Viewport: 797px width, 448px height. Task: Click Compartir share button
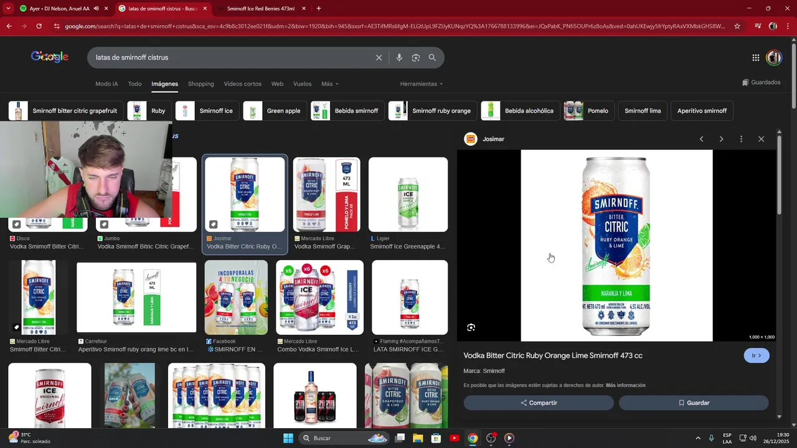click(539, 403)
